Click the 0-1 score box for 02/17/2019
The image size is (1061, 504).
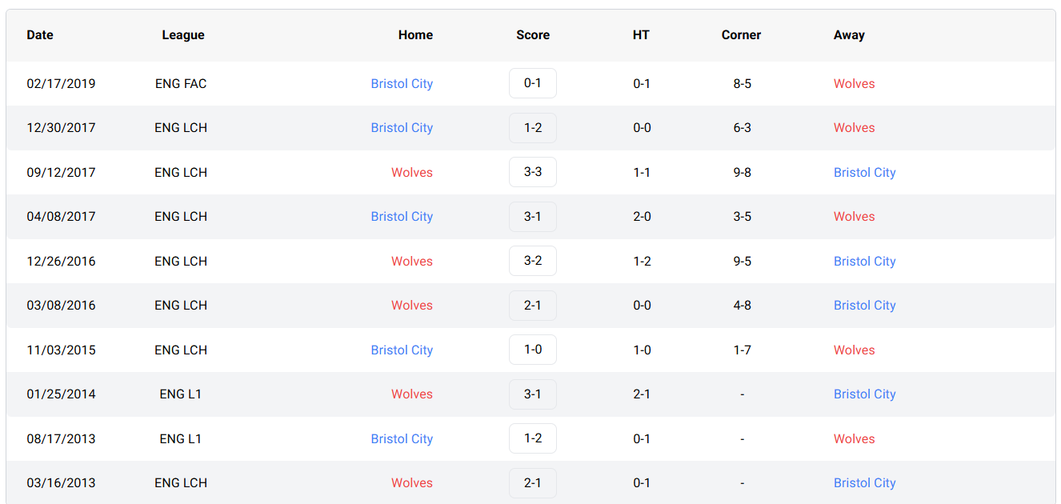[532, 83]
